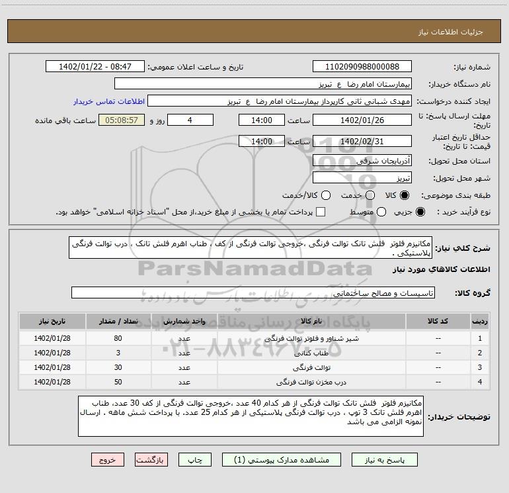The height and width of the screenshot is (493, 509).
Task: Click the گروه کالا field تاسیسات و مصالح ساختمانی
Action: click(253, 292)
